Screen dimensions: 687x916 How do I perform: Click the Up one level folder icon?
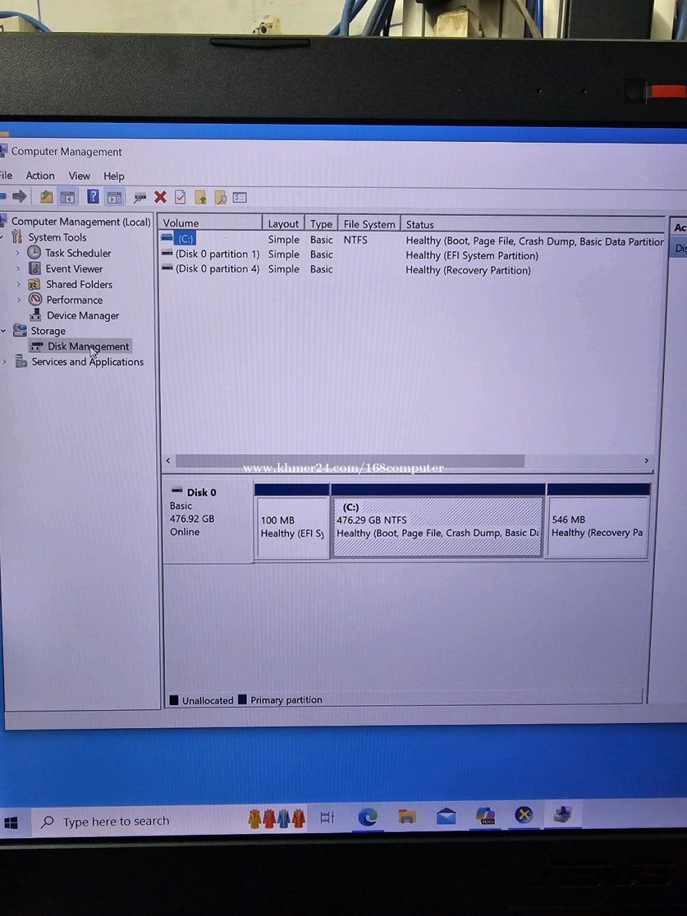click(x=46, y=197)
